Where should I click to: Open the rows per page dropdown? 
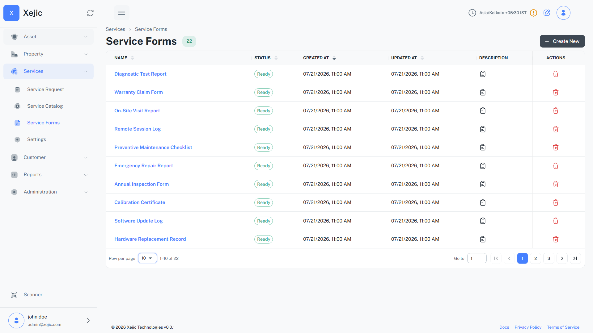147,258
